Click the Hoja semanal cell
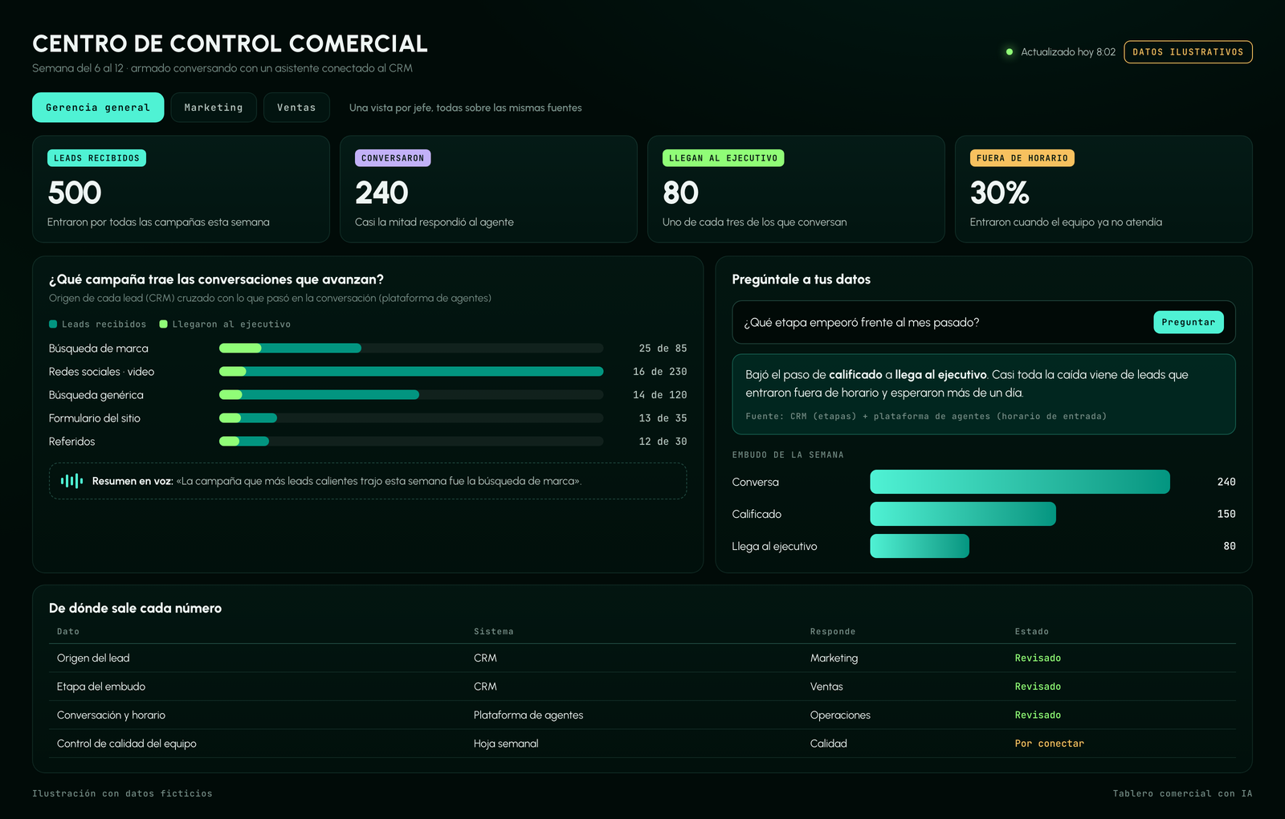1285x819 pixels. tap(506, 744)
